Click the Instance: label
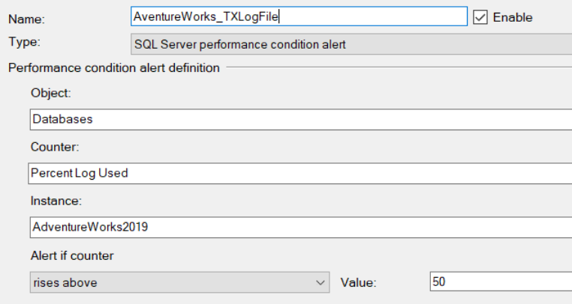 (x=56, y=201)
